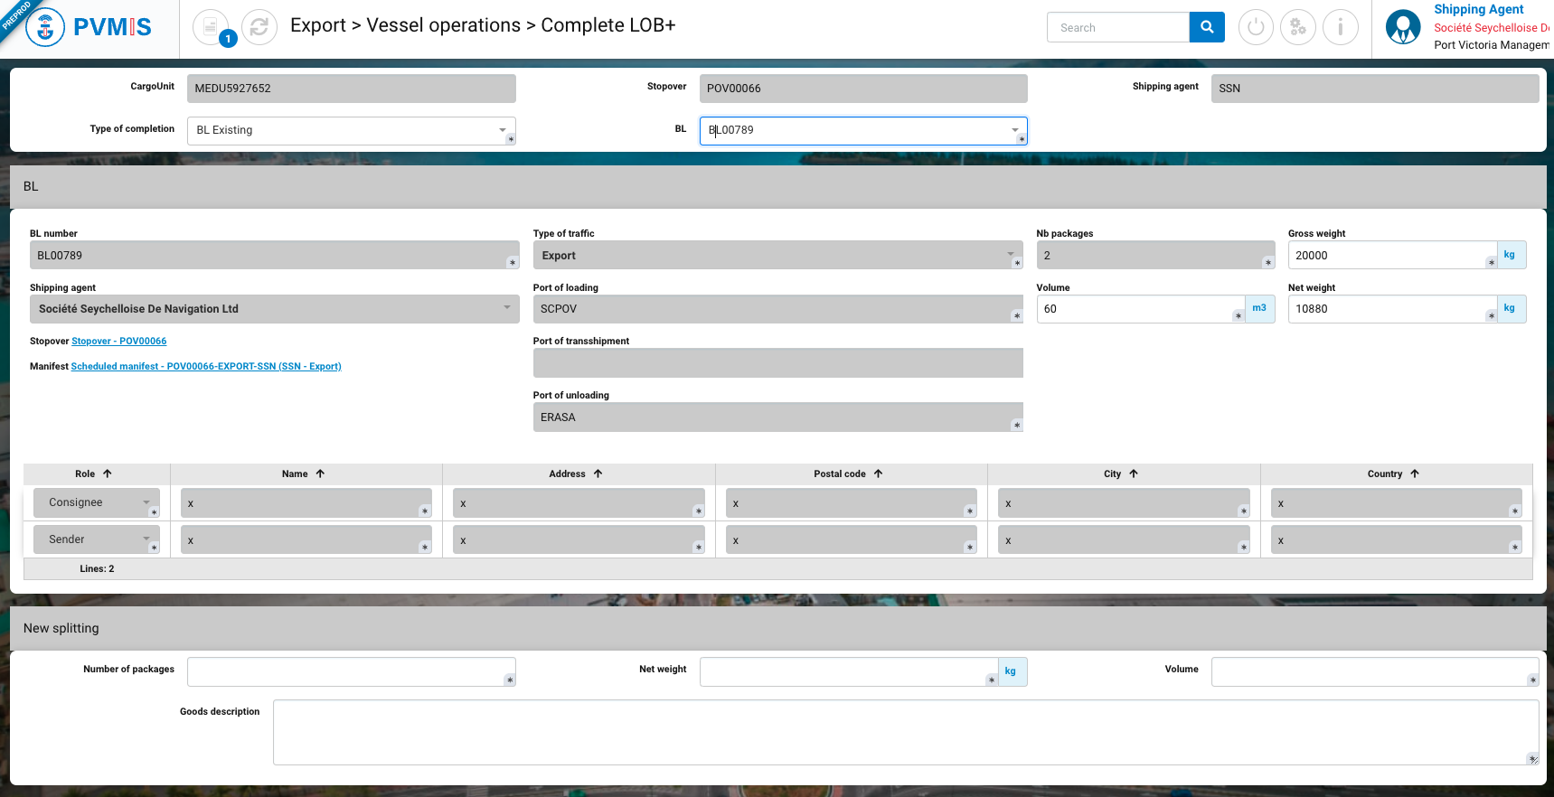Click the Goods description text area
The width and height of the screenshot is (1554, 797).
904,732
